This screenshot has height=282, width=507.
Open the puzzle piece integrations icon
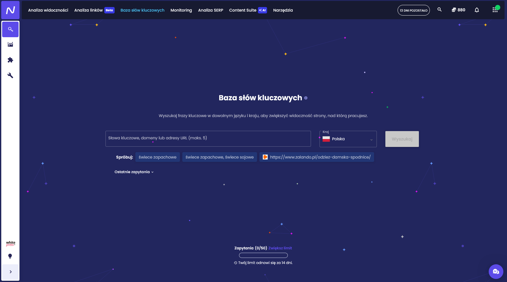tap(10, 60)
